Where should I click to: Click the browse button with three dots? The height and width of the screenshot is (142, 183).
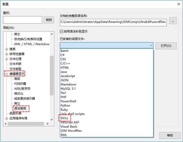pyautogui.click(x=173, y=21)
